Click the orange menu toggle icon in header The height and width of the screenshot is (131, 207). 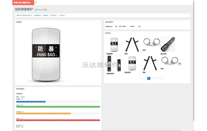pos(36,3)
